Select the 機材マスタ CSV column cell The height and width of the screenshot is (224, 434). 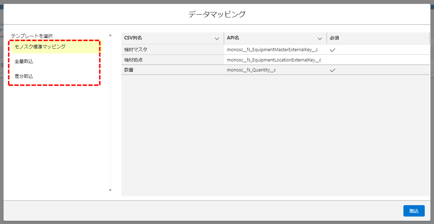[136, 50]
